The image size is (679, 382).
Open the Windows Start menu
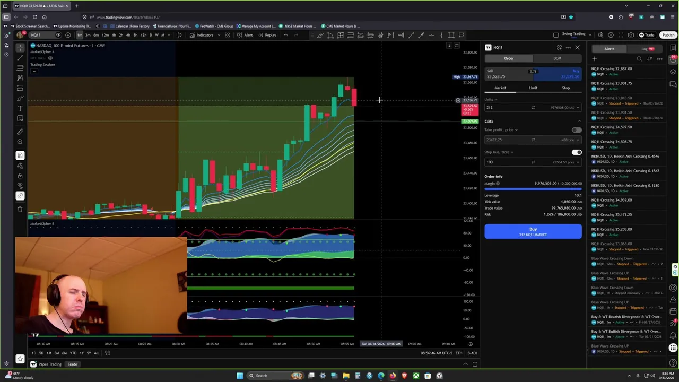tap(240, 376)
